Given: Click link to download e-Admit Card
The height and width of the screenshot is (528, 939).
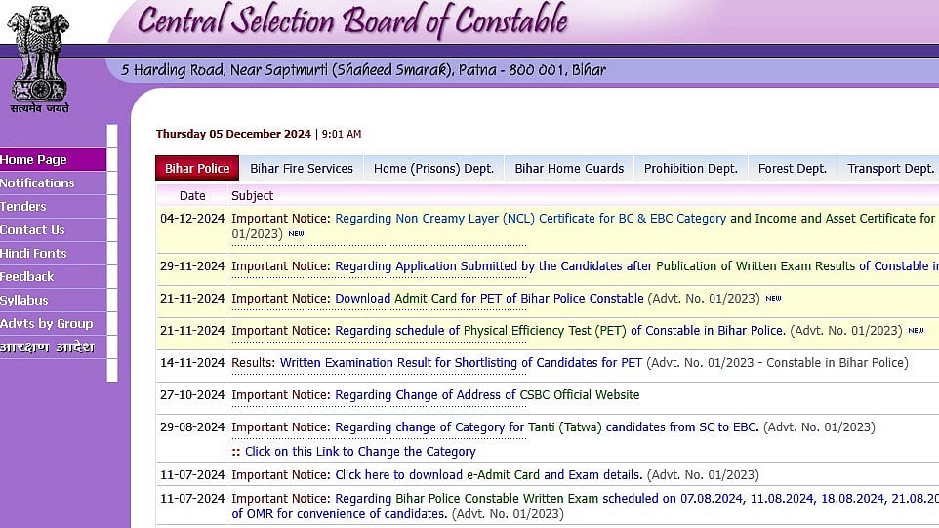Looking at the screenshot, I should 488,475.
